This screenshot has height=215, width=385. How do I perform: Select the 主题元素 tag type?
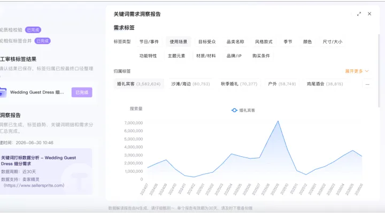[176, 56]
